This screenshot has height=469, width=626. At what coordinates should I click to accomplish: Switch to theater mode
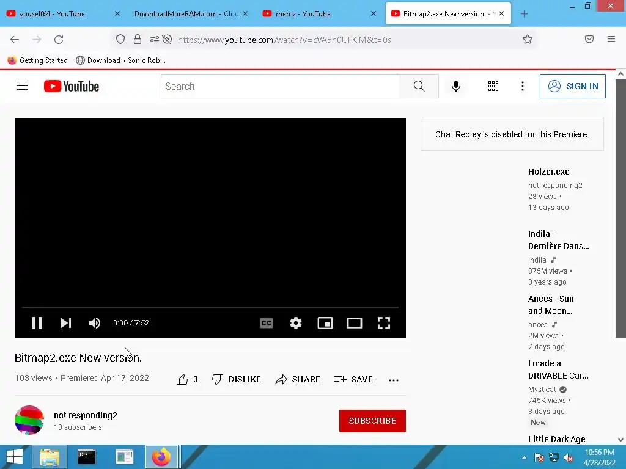(355, 322)
